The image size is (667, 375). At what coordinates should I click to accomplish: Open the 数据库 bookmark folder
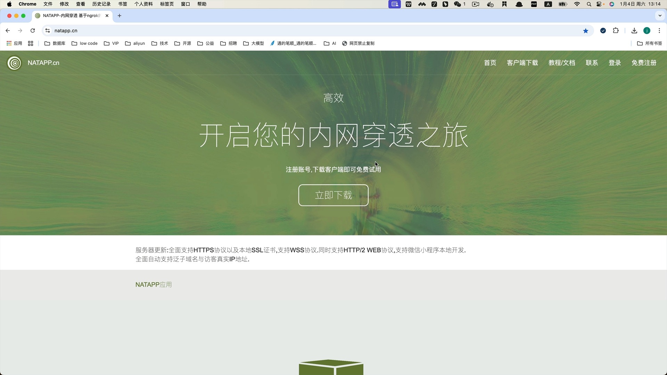click(55, 43)
